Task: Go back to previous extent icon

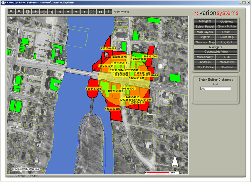Action: tap(100, 12)
